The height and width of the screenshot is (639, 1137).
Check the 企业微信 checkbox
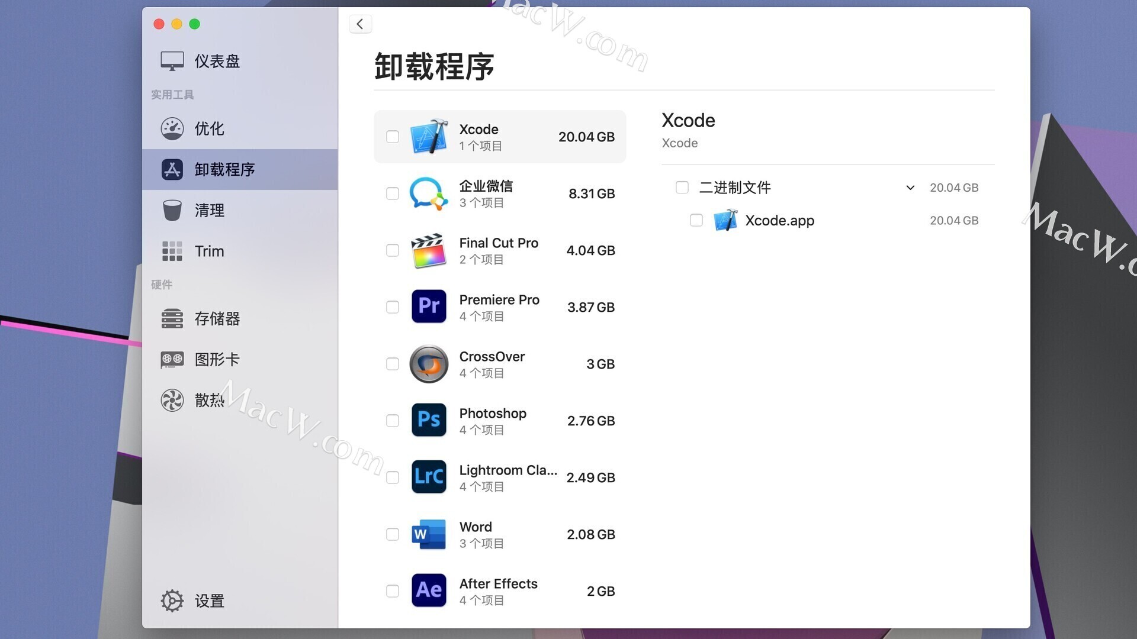coord(393,193)
